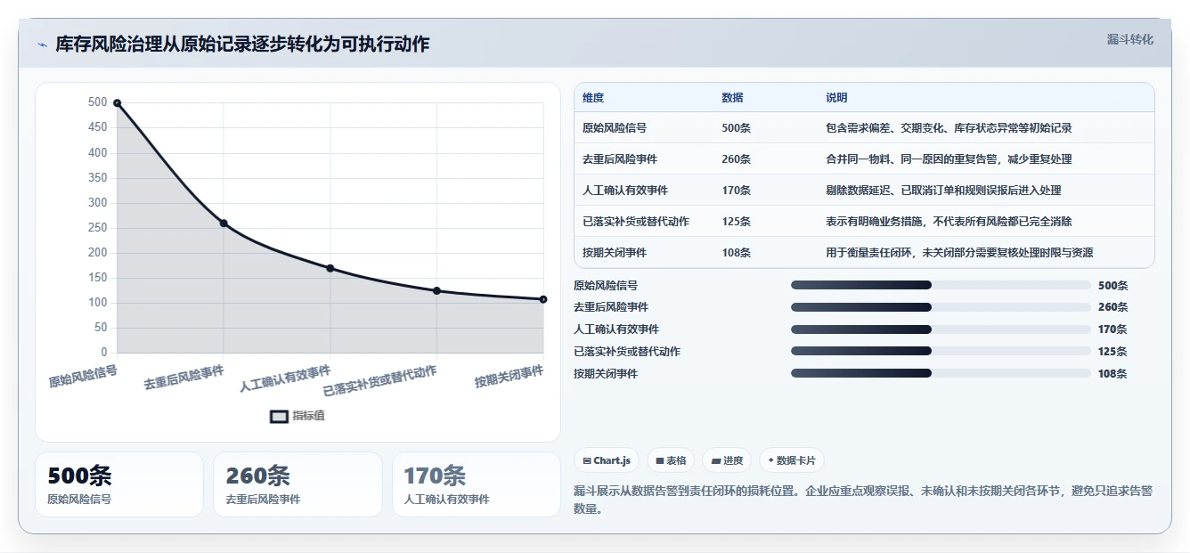The width and height of the screenshot is (1190, 553).
Task: Click the description starting 剔除数据延迟
Action: coord(943,191)
